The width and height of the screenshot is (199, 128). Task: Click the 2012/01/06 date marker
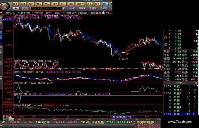click(x=122, y=117)
